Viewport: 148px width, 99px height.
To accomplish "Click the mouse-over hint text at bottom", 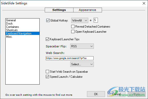I will (39, 95).
